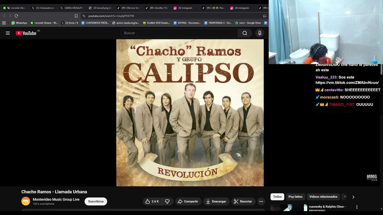
Task: Click moracasti's username in chat
Action: pos(329,97)
